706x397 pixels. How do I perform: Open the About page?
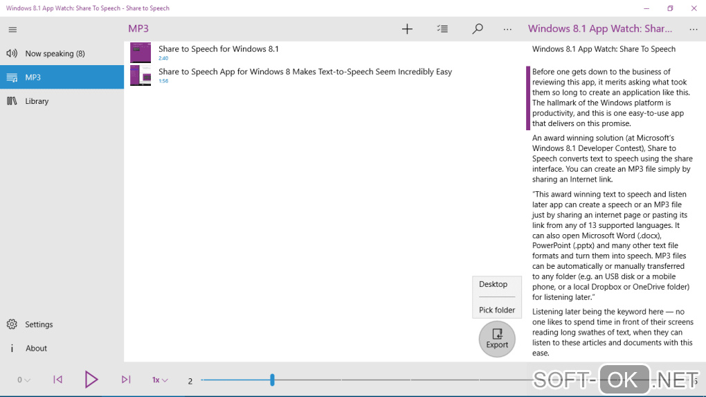62,349
